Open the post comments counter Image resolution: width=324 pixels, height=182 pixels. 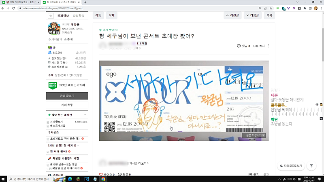coord(243,46)
